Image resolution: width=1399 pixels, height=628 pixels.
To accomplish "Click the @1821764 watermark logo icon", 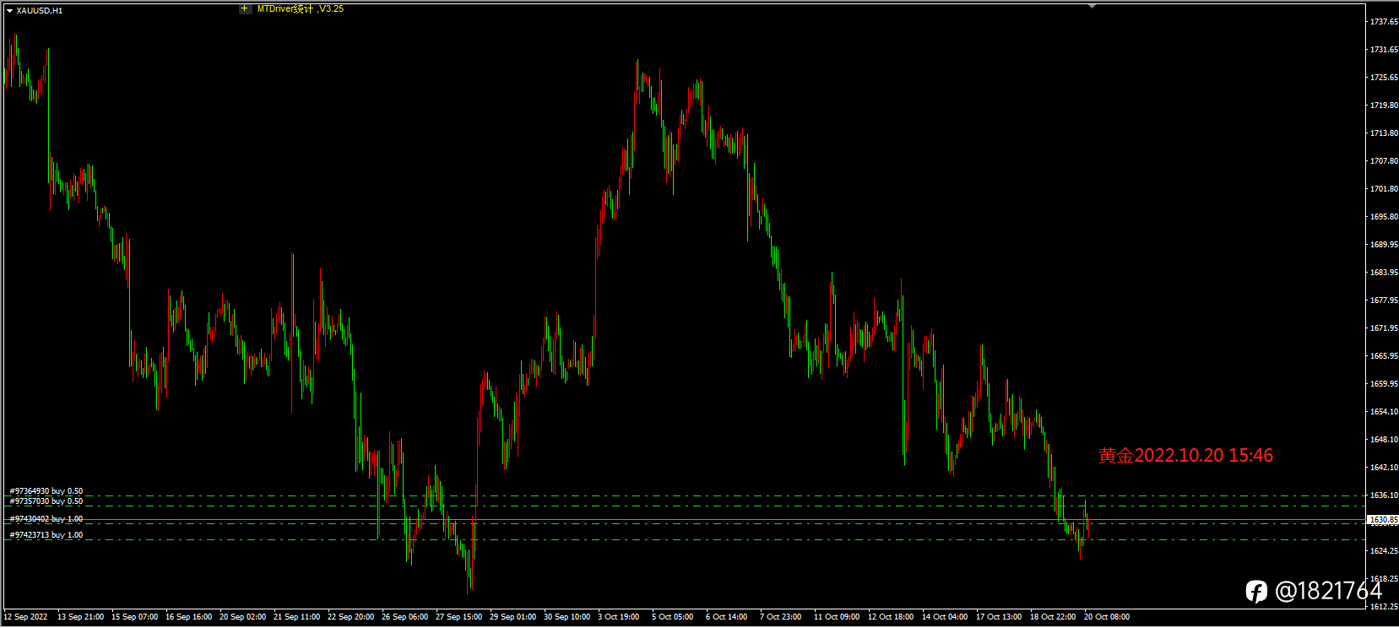I will (1256, 591).
